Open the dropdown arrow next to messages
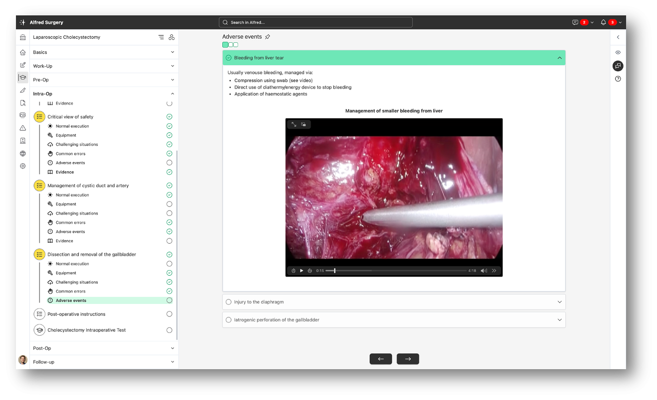This screenshot has width=657, height=400. (x=592, y=22)
